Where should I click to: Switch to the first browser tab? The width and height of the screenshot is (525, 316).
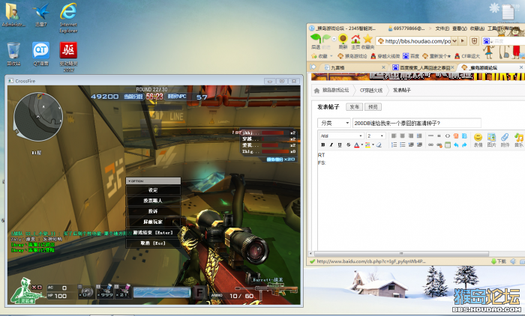[x=353, y=67]
